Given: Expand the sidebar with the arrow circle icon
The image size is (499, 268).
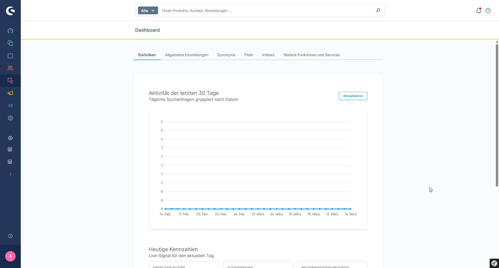Looking at the screenshot, I should (x=10, y=236).
